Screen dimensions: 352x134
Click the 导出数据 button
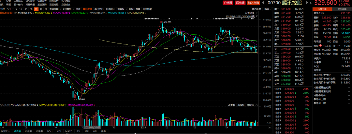(87, 9)
